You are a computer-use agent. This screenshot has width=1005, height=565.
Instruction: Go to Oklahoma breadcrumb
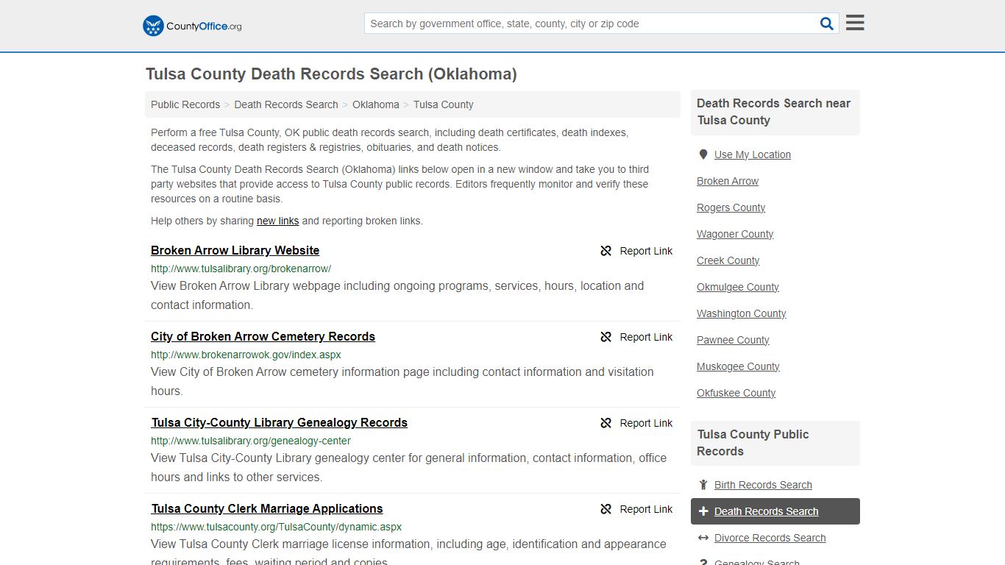(x=376, y=104)
